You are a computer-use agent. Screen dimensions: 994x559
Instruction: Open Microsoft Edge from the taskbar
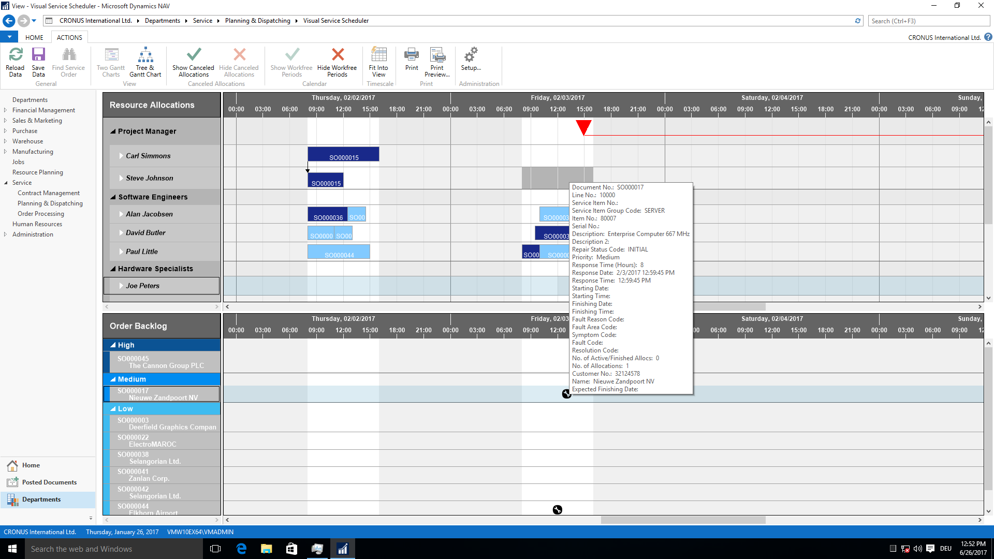[241, 549]
